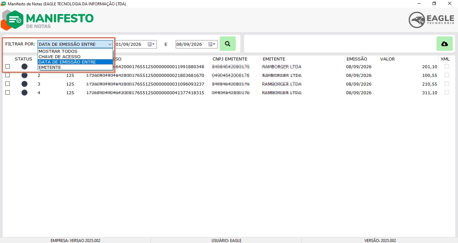Click status circle of row 4
The image size is (458, 243).
tap(24, 93)
